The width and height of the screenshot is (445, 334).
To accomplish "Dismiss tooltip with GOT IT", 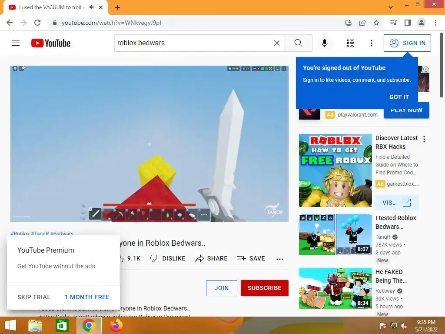I will pos(399,97).
